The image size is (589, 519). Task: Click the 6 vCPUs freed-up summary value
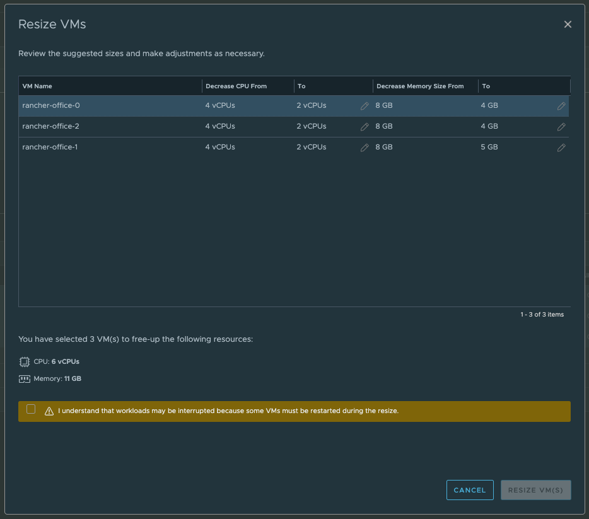pos(66,361)
